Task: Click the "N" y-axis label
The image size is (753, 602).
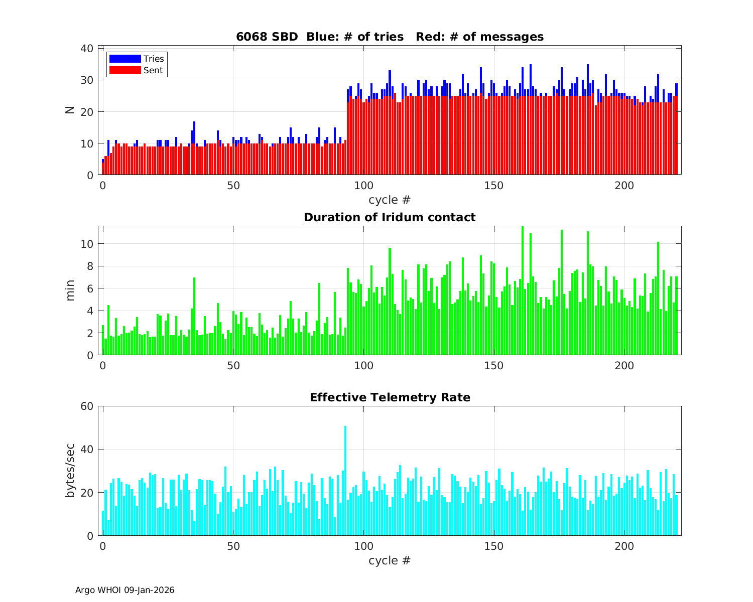Action: pyautogui.click(x=70, y=110)
